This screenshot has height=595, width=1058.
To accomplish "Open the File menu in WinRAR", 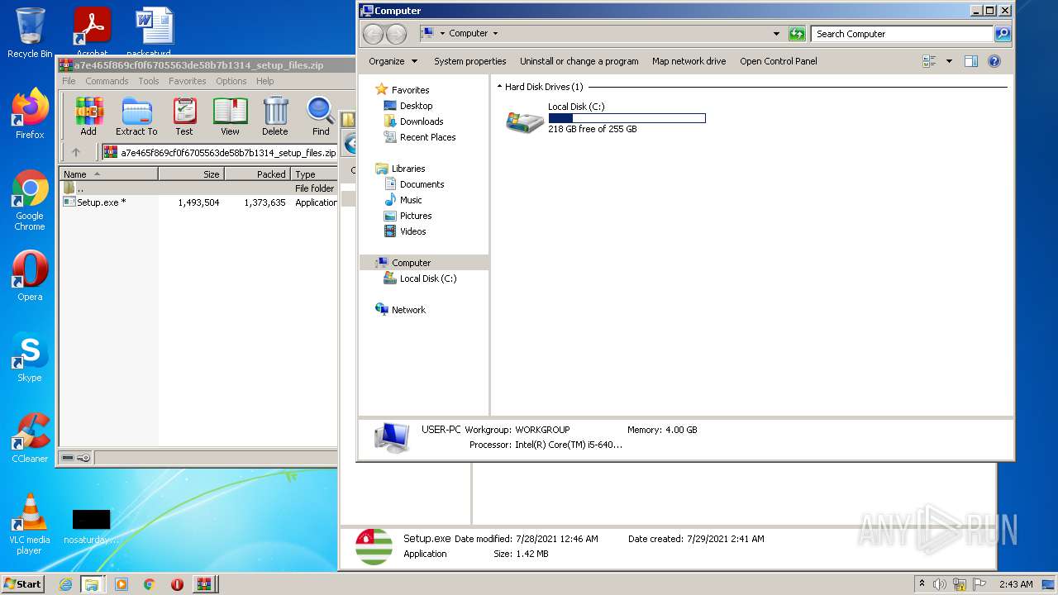I will click(x=69, y=81).
